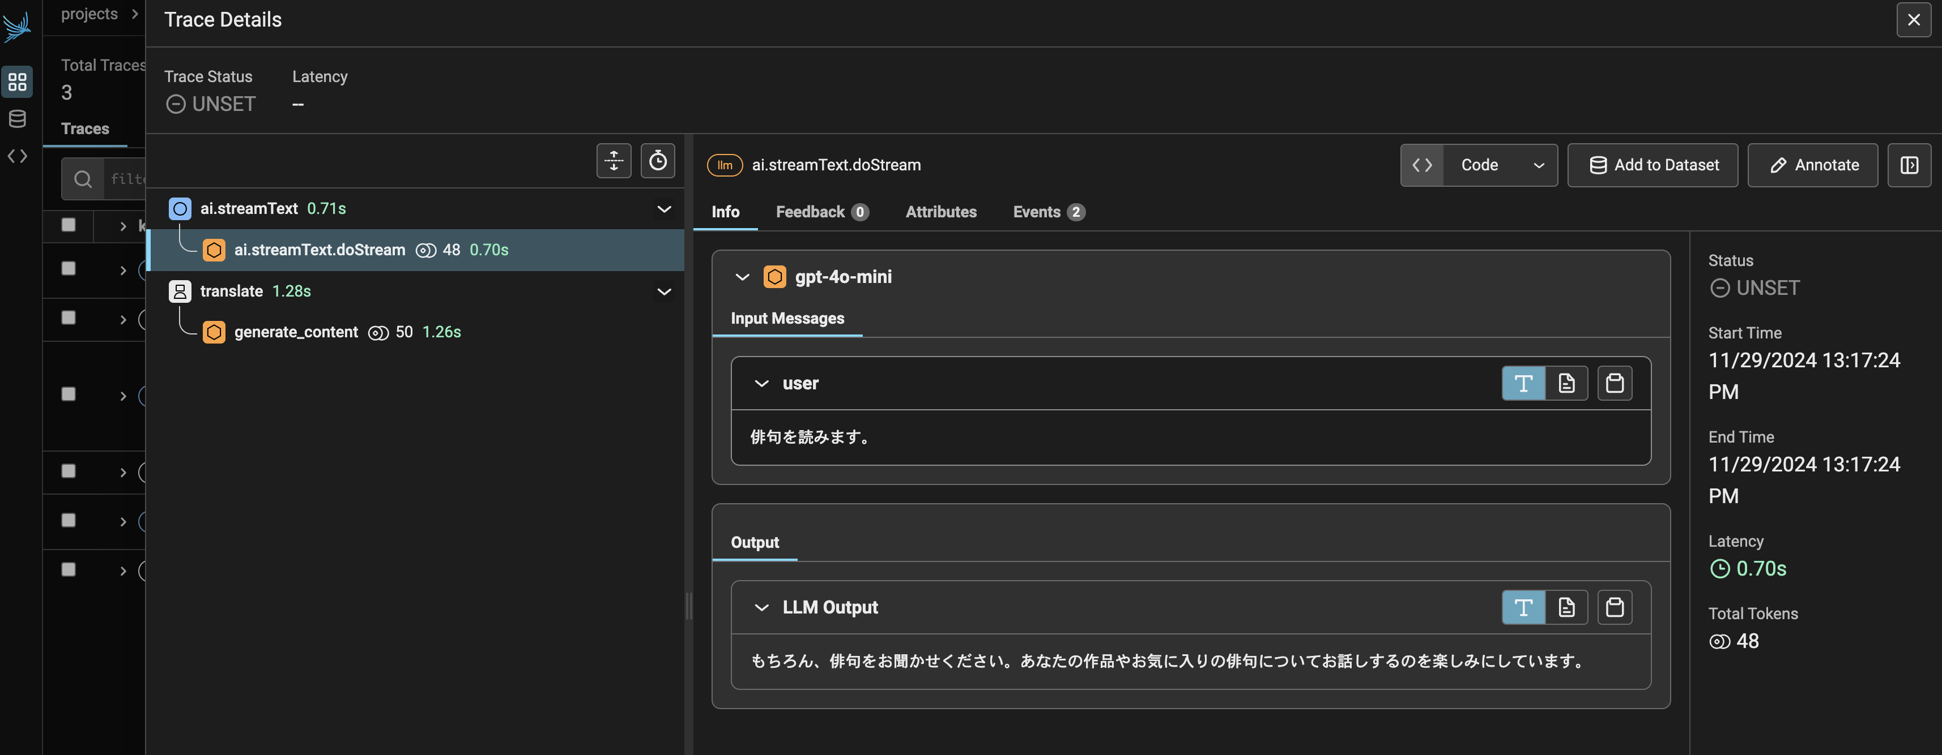Click the expand rows spacing icon above the trace tree
Image resolution: width=1942 pixels, height=755 pixels.
[613, 161]
